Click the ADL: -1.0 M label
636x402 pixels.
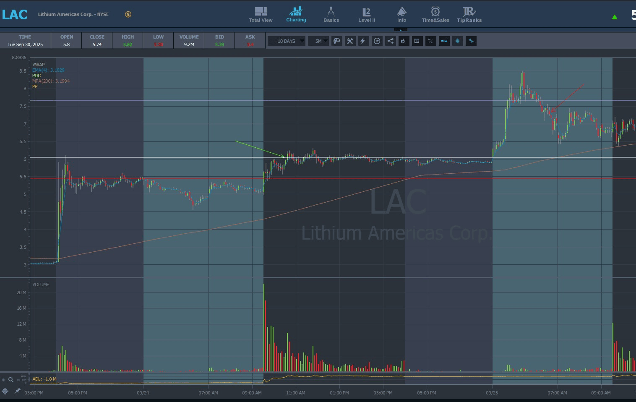click(44, 379)
